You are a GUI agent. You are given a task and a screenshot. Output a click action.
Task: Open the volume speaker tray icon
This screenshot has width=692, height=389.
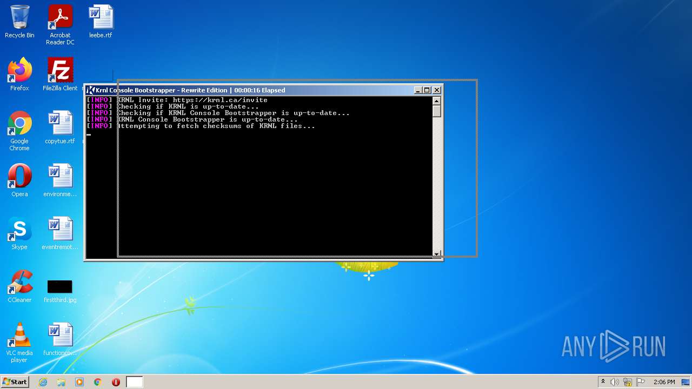[615, 382]
